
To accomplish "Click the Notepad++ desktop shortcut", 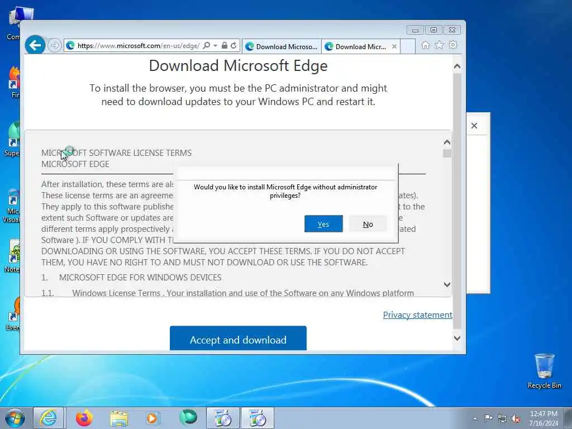I will coord(12,255).
